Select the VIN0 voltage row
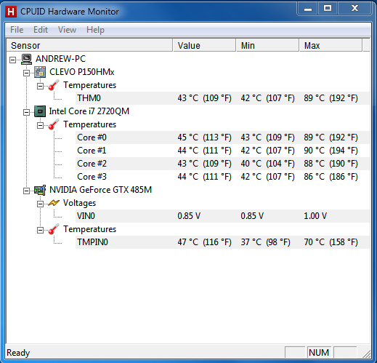This screenshot has width=377, height=363. tap(222, 216)
